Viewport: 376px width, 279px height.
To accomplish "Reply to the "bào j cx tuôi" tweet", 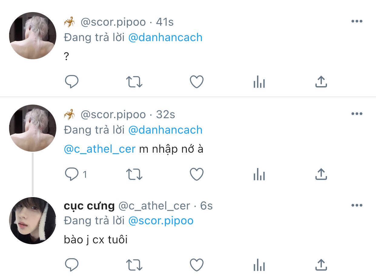I will coord(72,265).
